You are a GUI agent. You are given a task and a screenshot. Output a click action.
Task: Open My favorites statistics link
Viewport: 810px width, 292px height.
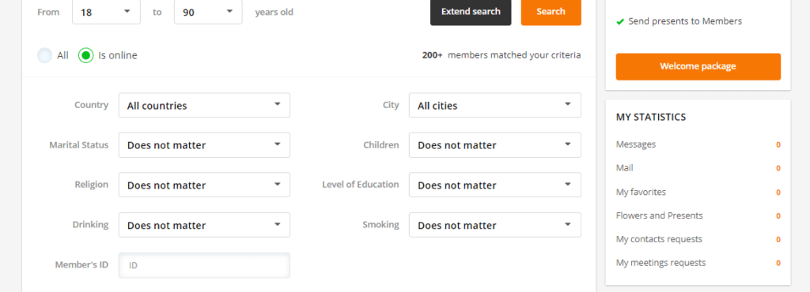click(641, 192)
